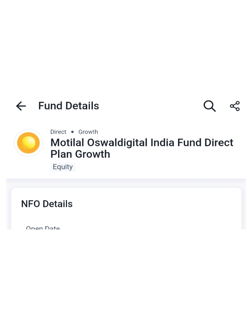Share this fund via the share icon
This screenshot has width=252, height=336.
235,106
